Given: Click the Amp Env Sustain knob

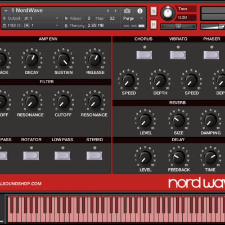Looking at the screenshot, I should point(64,60).
